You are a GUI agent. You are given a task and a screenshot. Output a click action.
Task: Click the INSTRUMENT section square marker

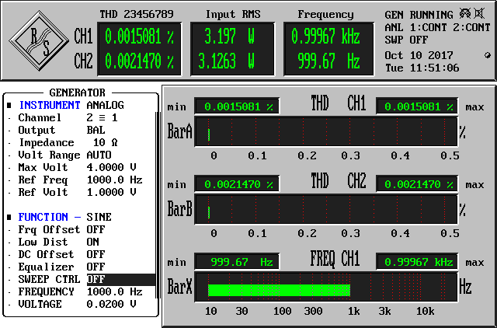(x=9, y=106)
